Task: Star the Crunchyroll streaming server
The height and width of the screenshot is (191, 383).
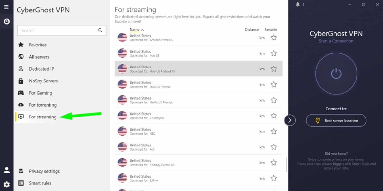Action: [x=274, y=116]
